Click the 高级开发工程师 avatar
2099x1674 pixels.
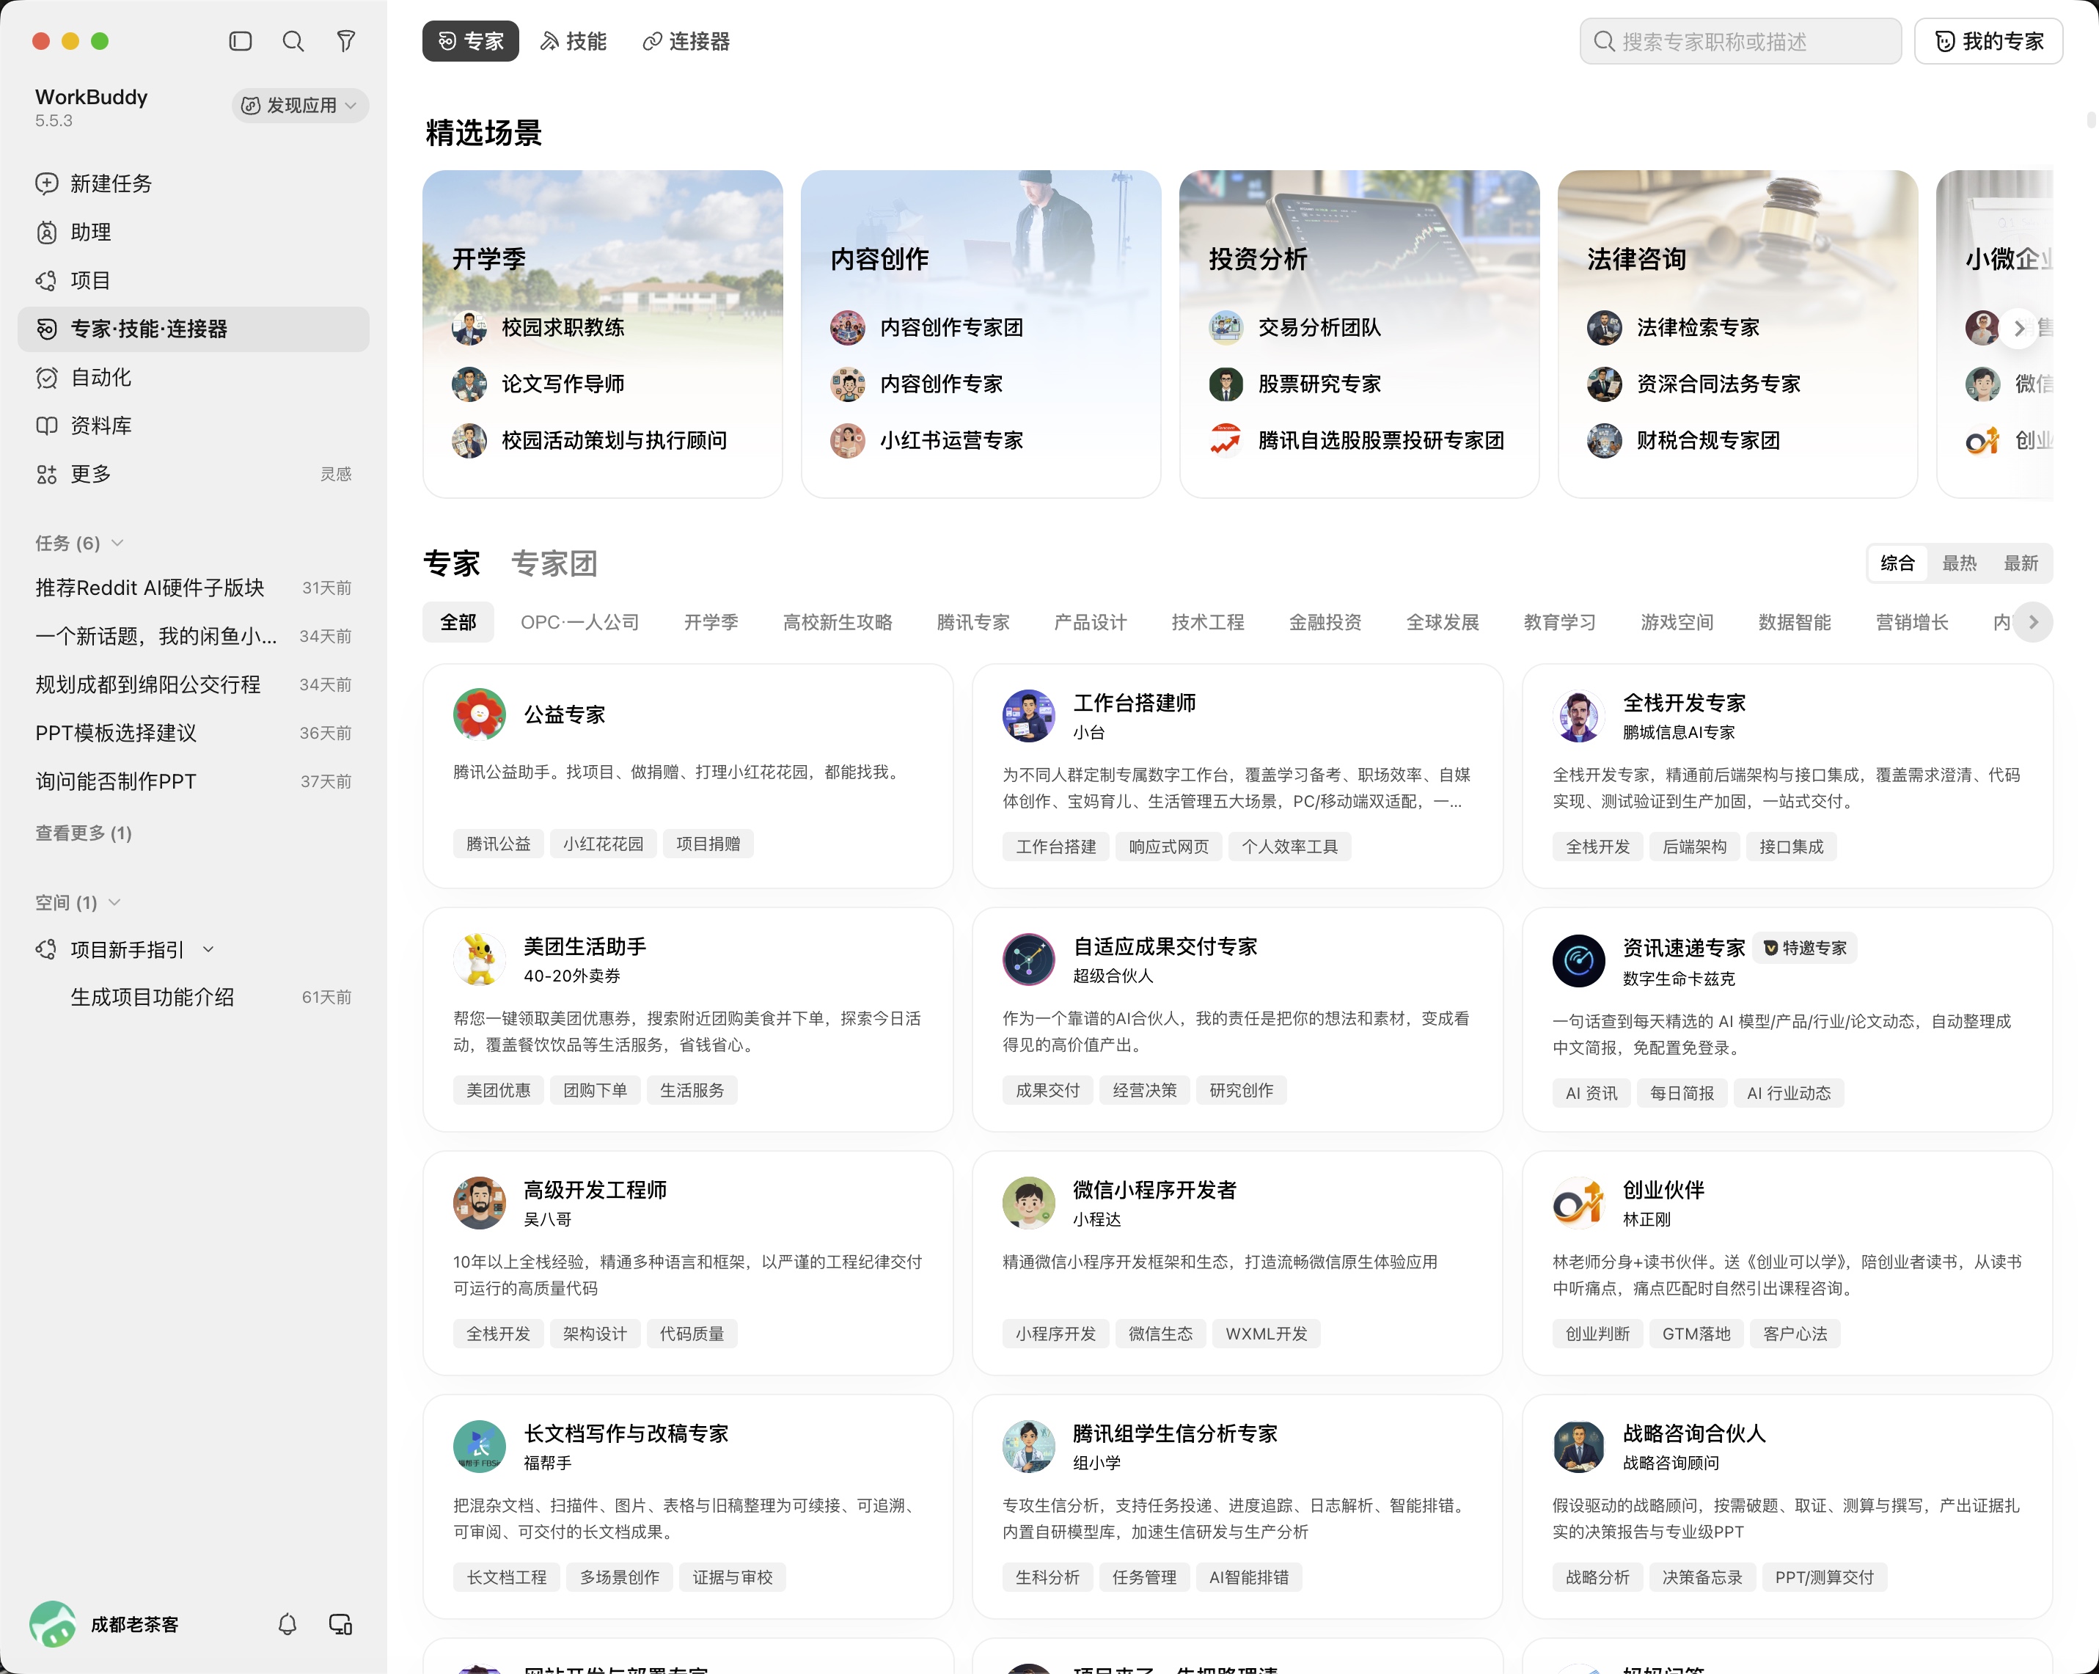(479, 1202)
